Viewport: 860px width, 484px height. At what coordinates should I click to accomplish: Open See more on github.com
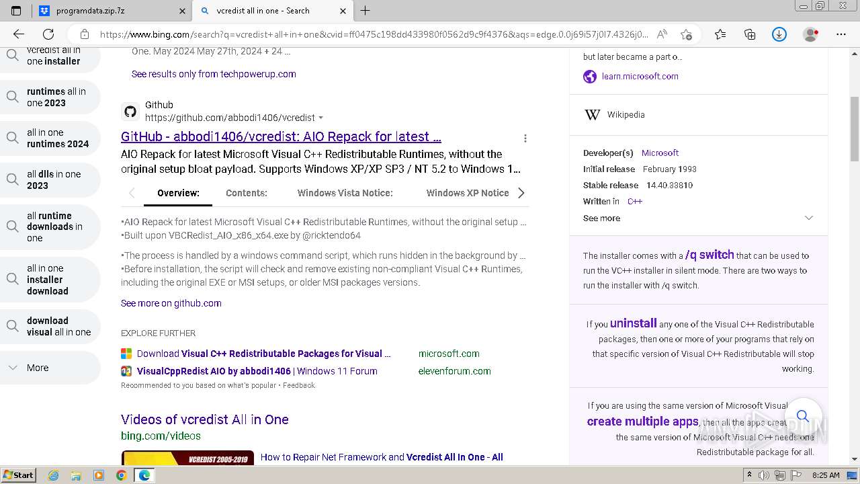pyautogui.click(x=171, y=303)
